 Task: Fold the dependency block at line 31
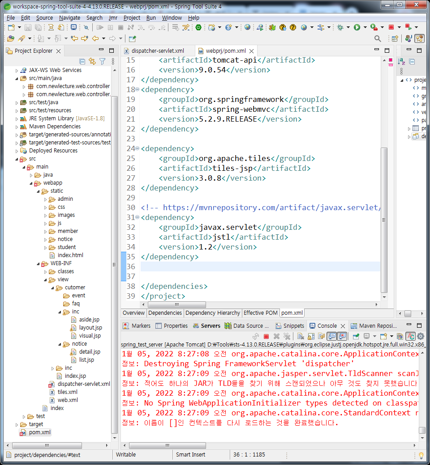coord(138,217)
